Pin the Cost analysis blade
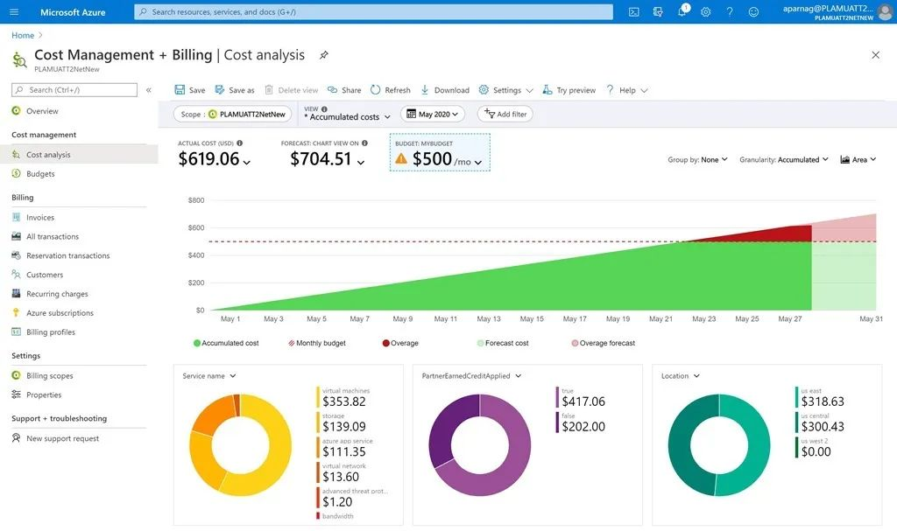The height and width of the screenshot is (531, 897). tap(324, 55)
